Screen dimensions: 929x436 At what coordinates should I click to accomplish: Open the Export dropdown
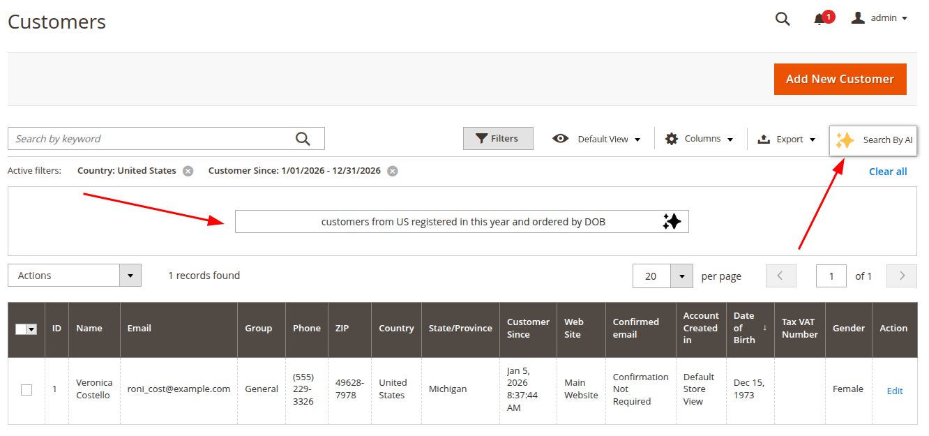click(x=787, y=139)
